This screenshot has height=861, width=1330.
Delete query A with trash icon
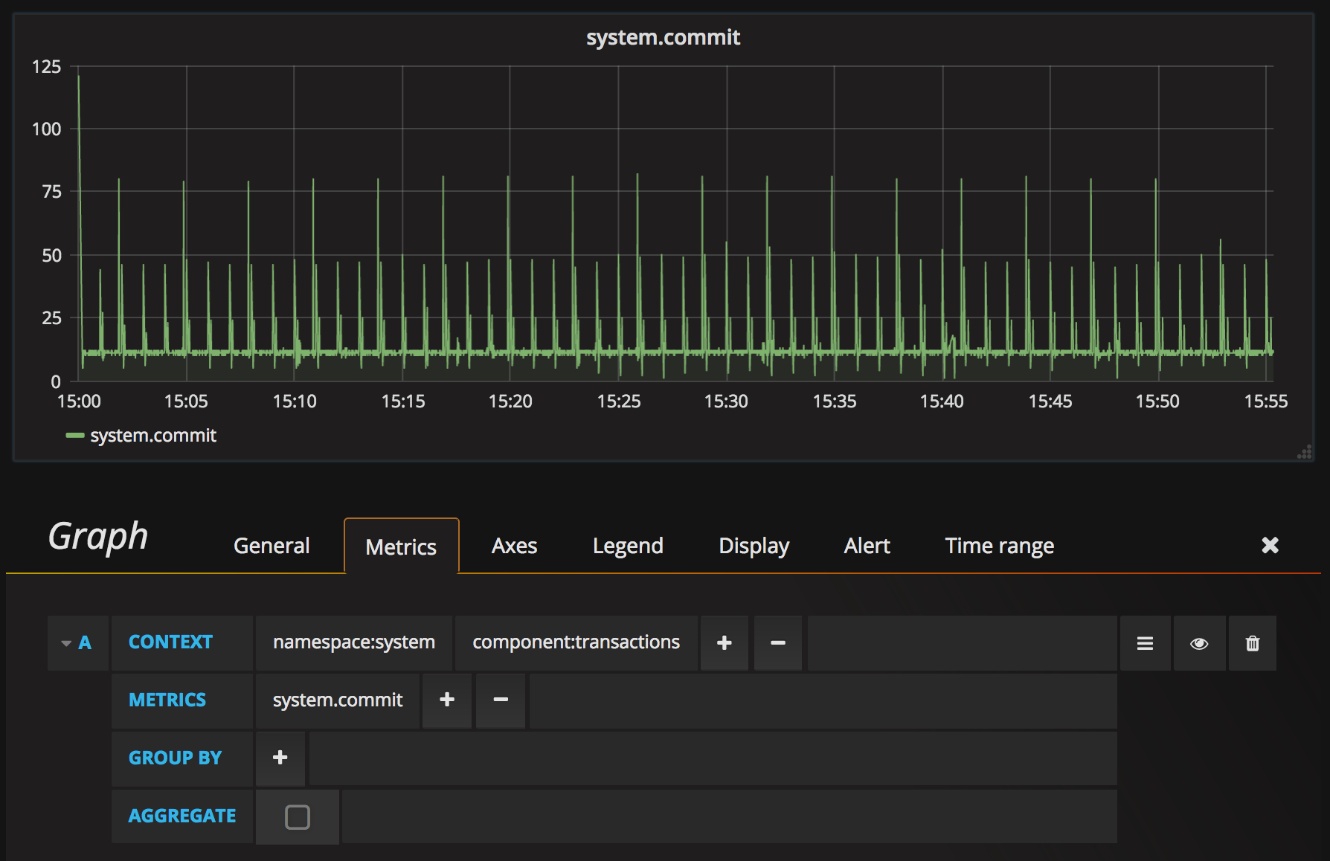(x=1253, y=643)
